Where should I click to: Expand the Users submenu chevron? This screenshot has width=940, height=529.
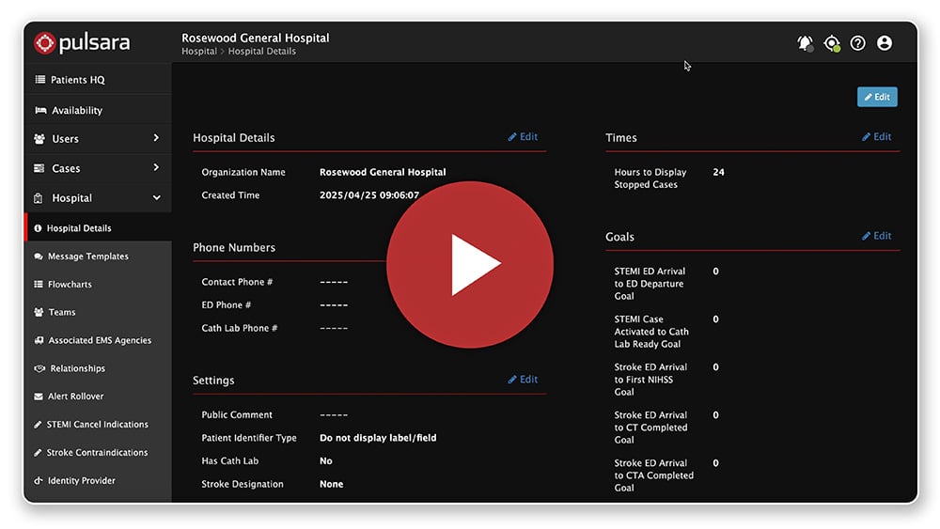[156, 138]
